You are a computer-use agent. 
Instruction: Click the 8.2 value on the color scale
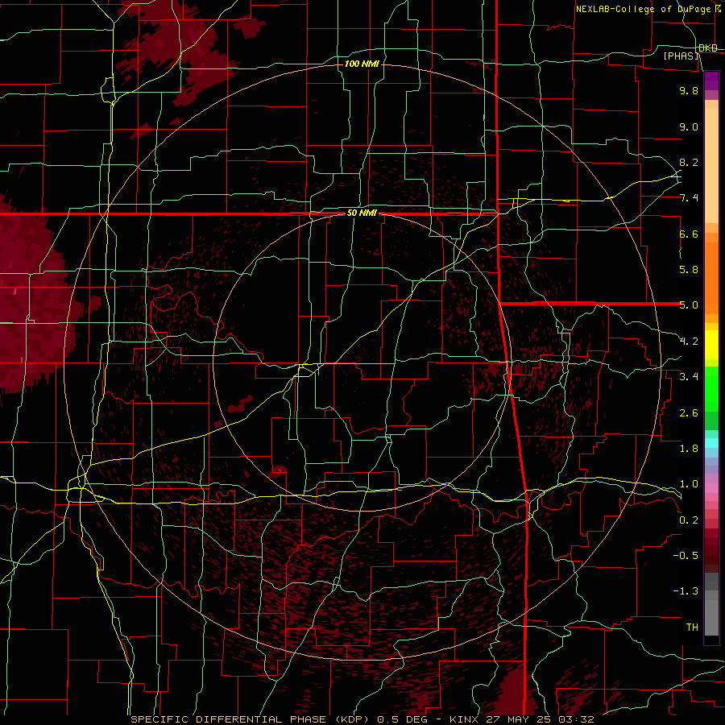pyautogui.click(x=689, y=162)
